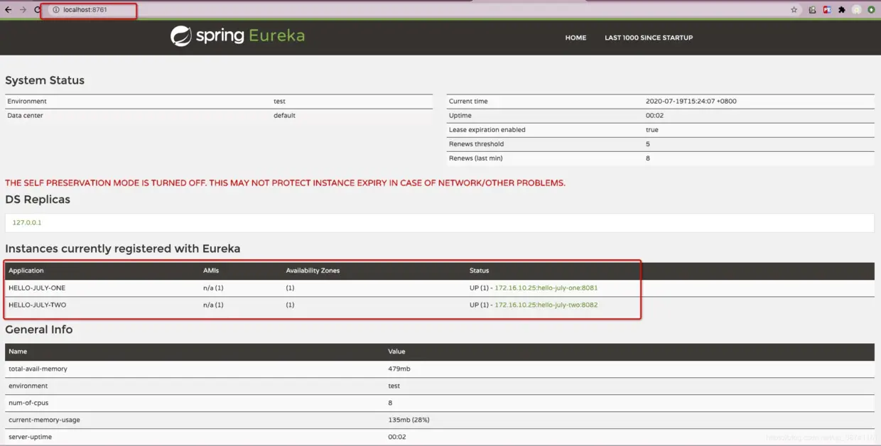Viewport: 881px width, 446px height.
Task: Click the DS Replicas heading
Action: click(38, 200)
